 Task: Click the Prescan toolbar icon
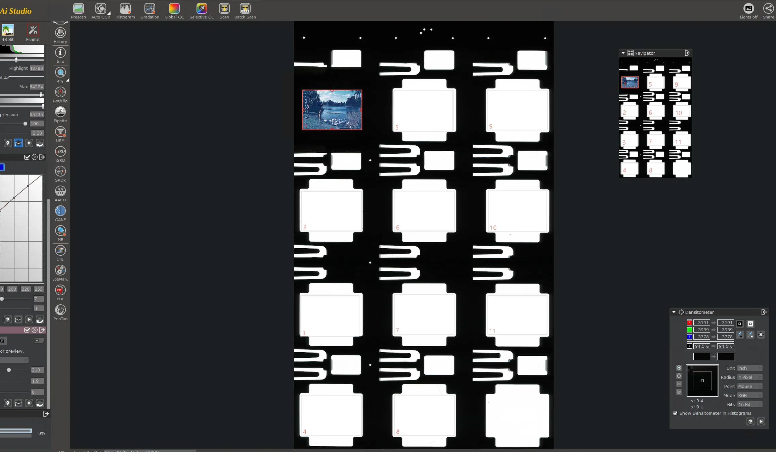click(78, 9)
